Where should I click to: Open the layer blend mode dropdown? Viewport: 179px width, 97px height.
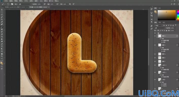click(x=159, y=28)
